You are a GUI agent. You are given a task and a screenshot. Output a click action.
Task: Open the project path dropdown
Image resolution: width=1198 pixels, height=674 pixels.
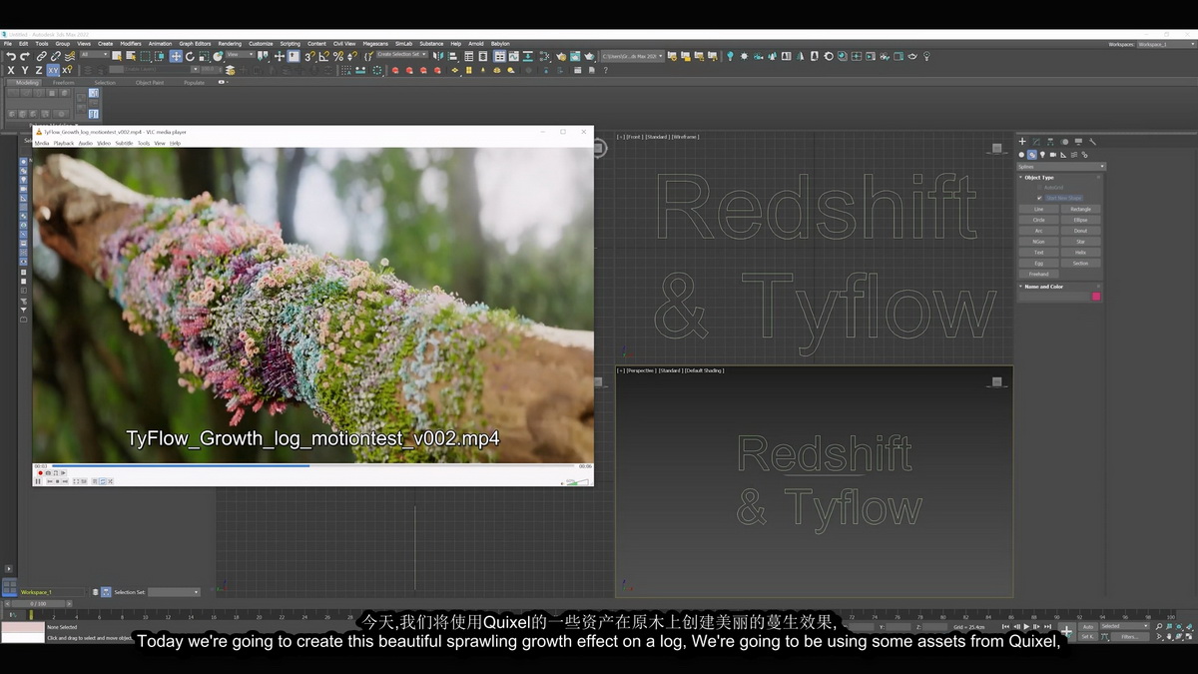pyautogui.click(x=633, y=56)
